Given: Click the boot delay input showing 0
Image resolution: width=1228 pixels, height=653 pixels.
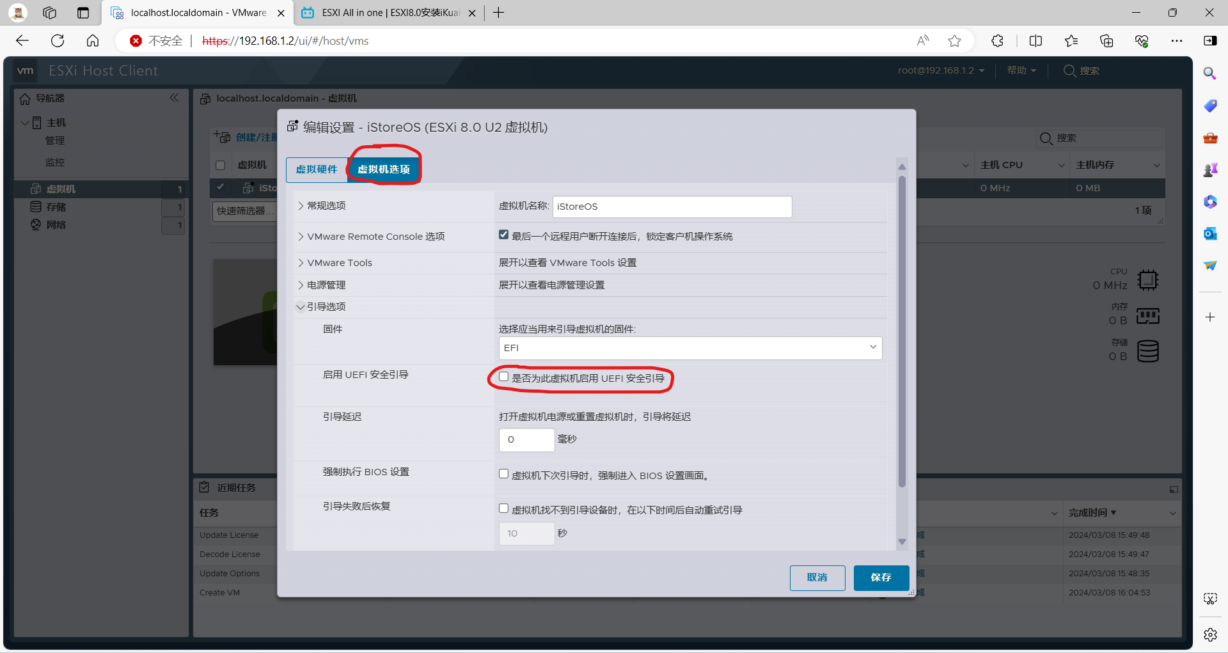Looking at the screenshot, I should tap(526, 440).
